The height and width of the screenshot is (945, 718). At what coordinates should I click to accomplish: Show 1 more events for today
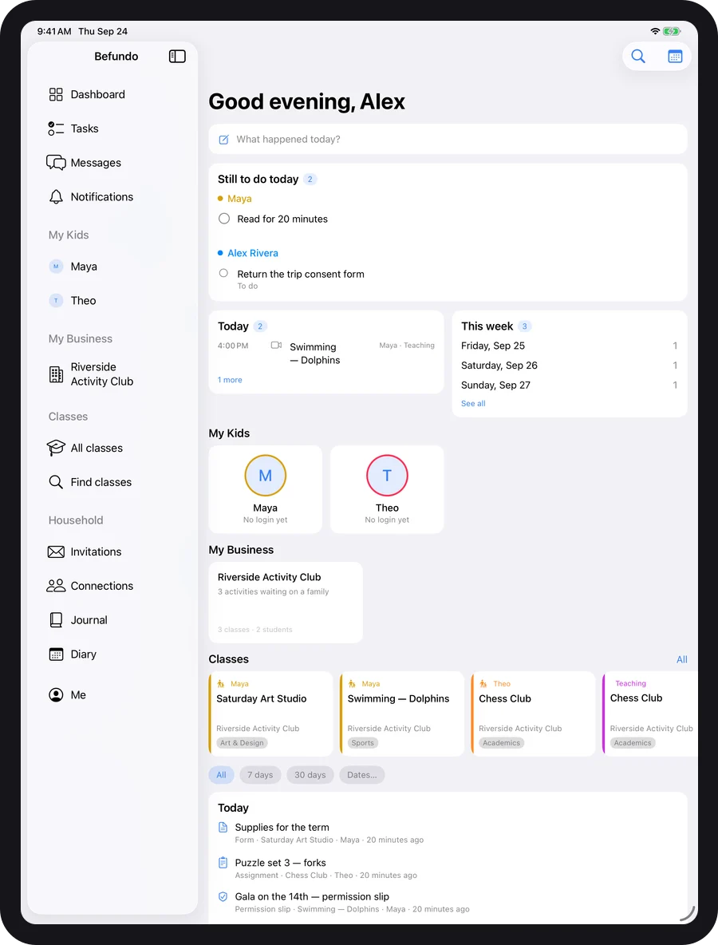[x=230, y=380]
